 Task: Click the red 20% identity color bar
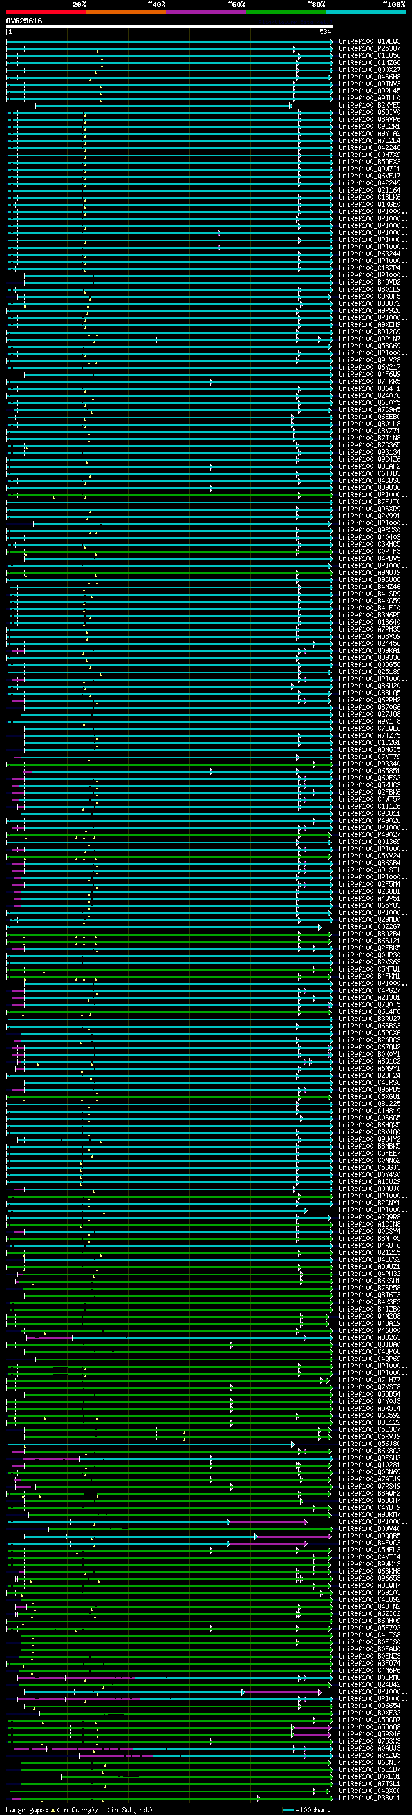(46, 12)
